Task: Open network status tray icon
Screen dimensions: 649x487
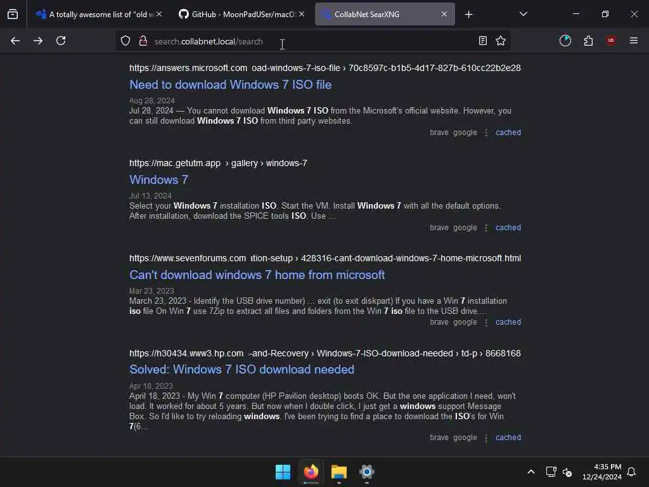Action: [x=551, y=472]
